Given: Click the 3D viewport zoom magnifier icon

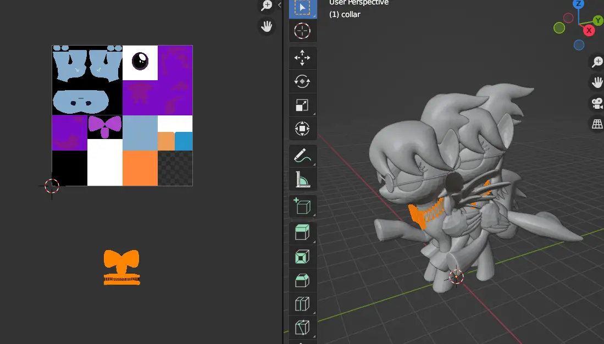Looking at the screenshot, I should coord(597,62).
